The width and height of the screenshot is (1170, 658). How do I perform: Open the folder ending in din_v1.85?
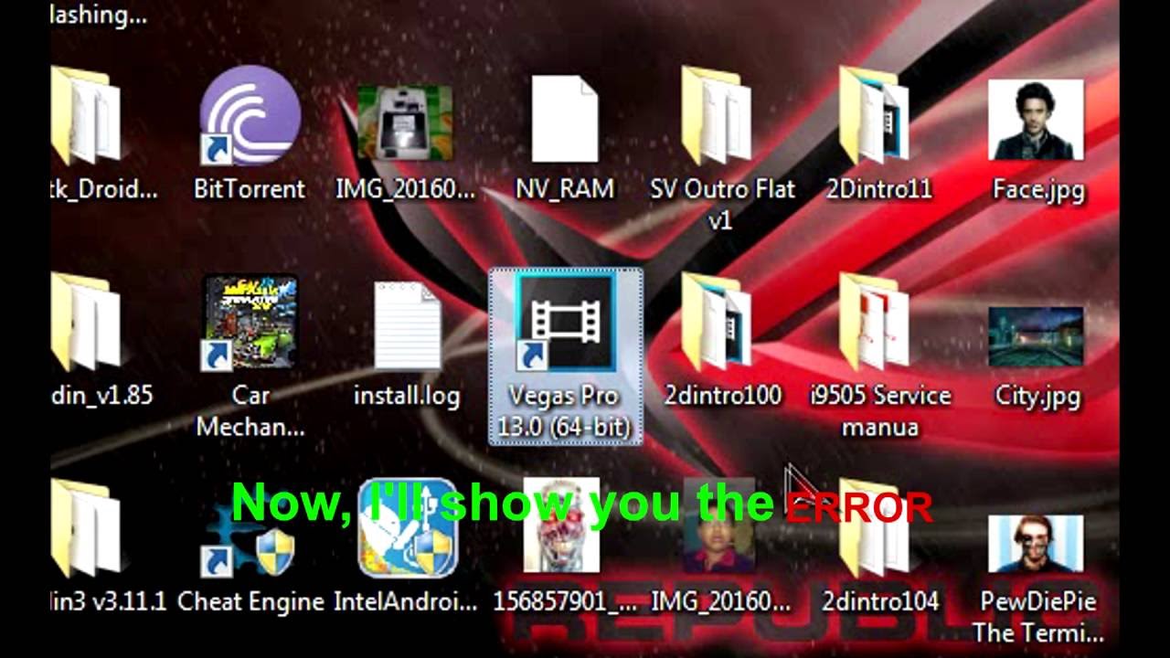click(x=101, y=342)
